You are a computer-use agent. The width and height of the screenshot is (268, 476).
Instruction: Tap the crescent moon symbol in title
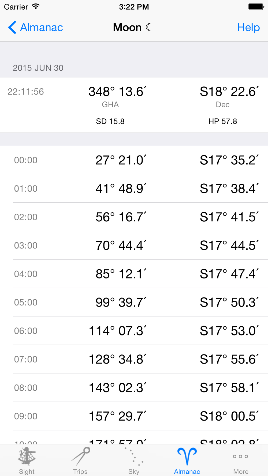point(149,27)
